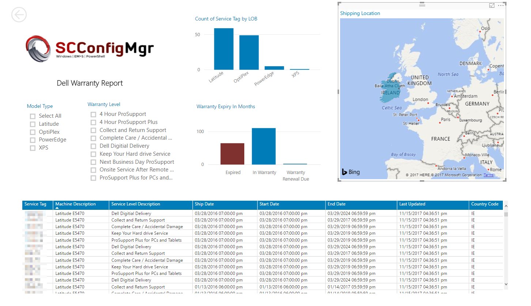531x306 pixels.
Task: Check the 4 Hour ProSupport checkbox
Action: tap(93, 114)
